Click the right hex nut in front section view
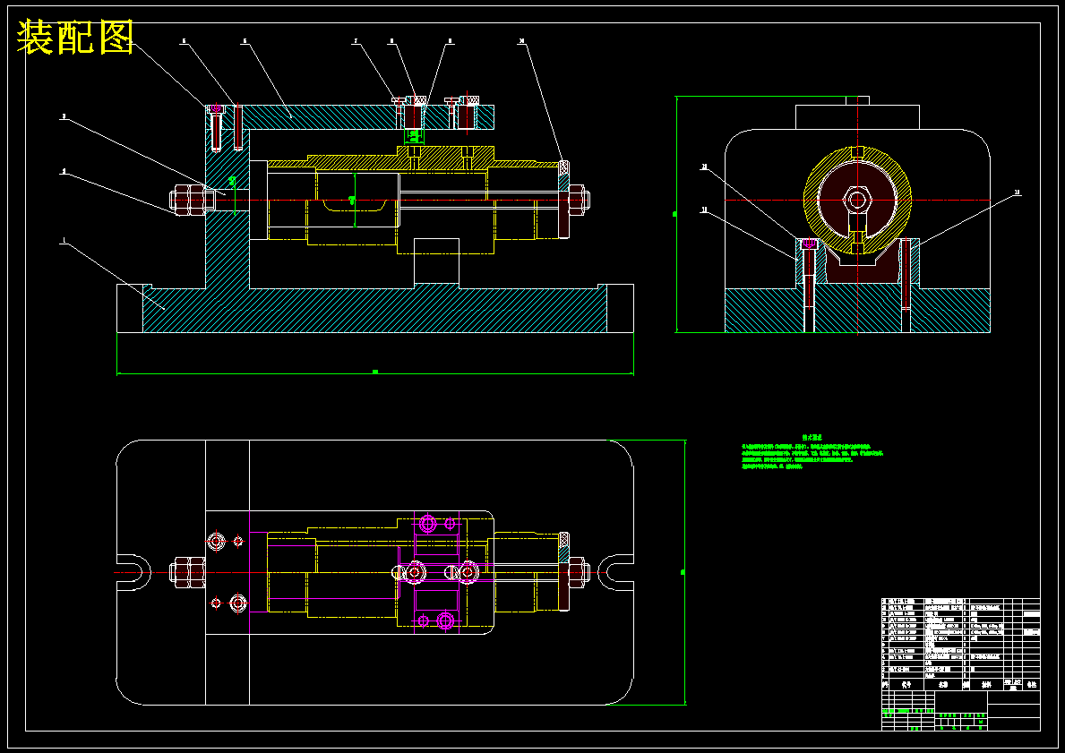The image size is (1065, 753). [x=578, y=200]
